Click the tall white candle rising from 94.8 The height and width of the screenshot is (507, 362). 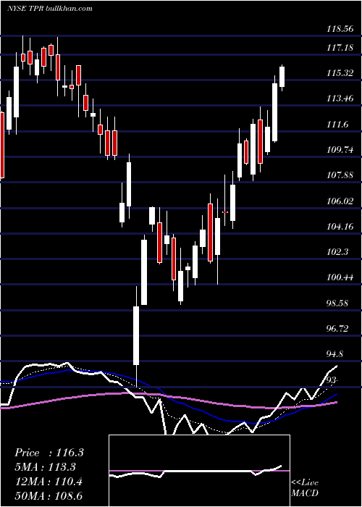click(x=136, y=335)
